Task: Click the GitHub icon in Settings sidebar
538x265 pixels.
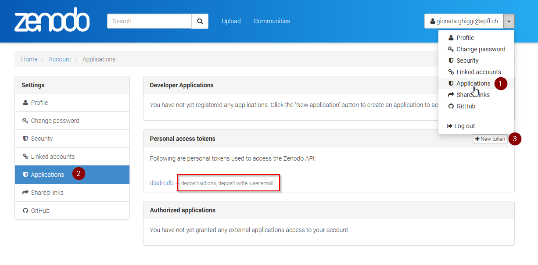Action: 25,211
